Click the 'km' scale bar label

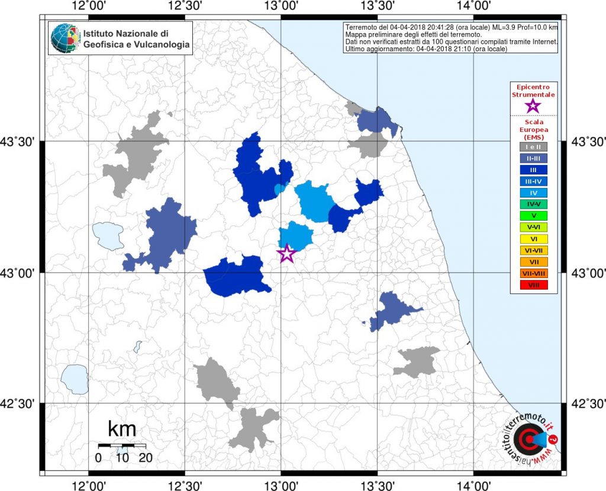(122, 429)
